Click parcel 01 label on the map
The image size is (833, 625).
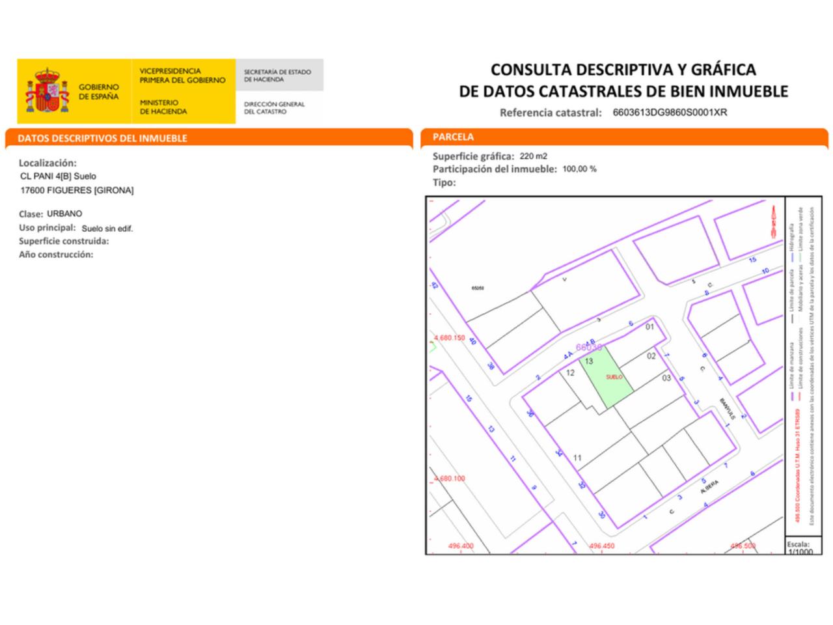click(x=649, y=327)
